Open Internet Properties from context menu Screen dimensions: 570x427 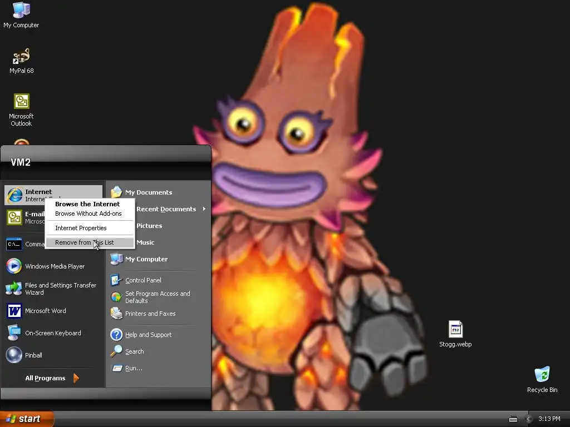(90, 228)
